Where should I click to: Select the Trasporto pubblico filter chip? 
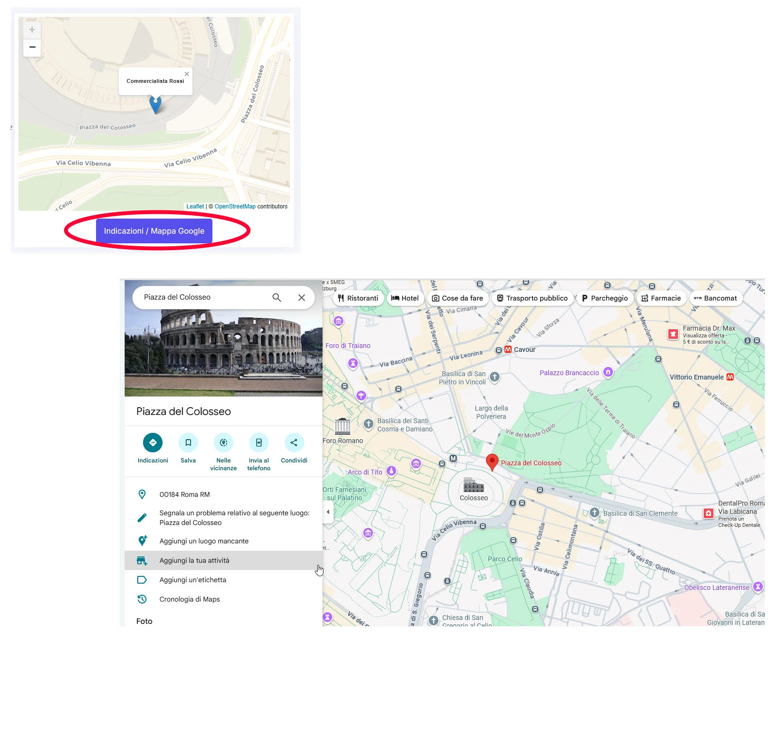pos(532,299)
